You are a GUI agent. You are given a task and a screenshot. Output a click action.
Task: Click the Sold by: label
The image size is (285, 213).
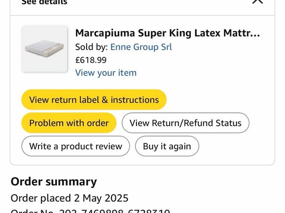tap(92, 47)
